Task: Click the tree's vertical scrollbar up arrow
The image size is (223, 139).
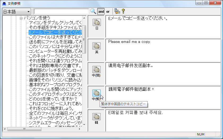Action: pyautogui.click(x=84, y=18)
